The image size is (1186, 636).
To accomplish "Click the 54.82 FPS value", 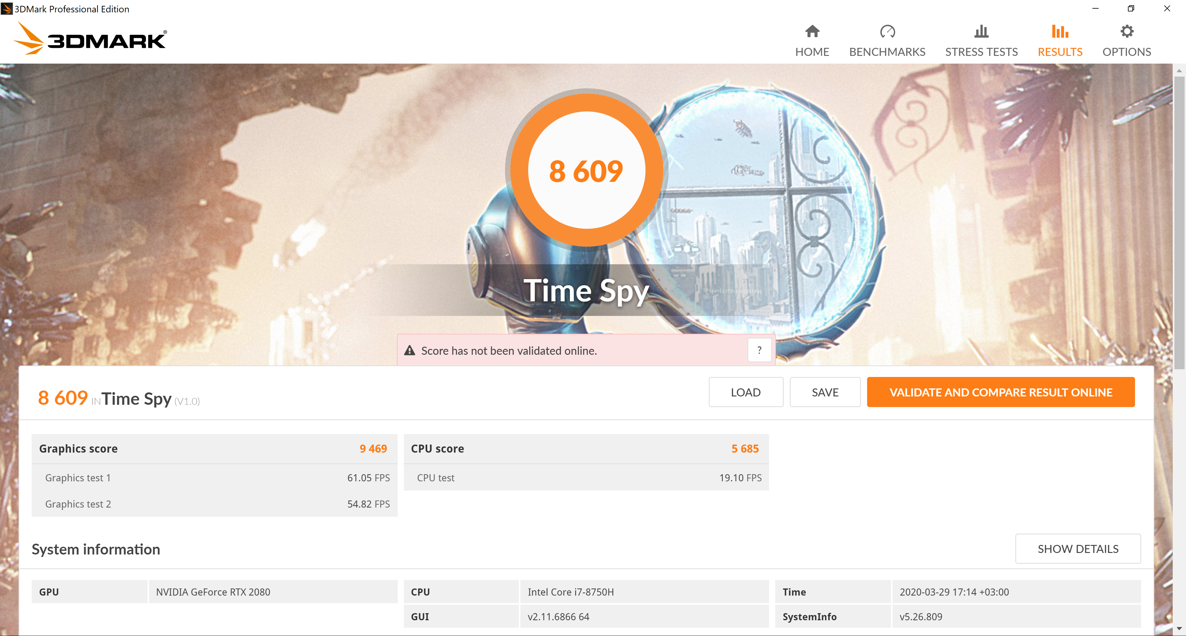I will (368, 504).
